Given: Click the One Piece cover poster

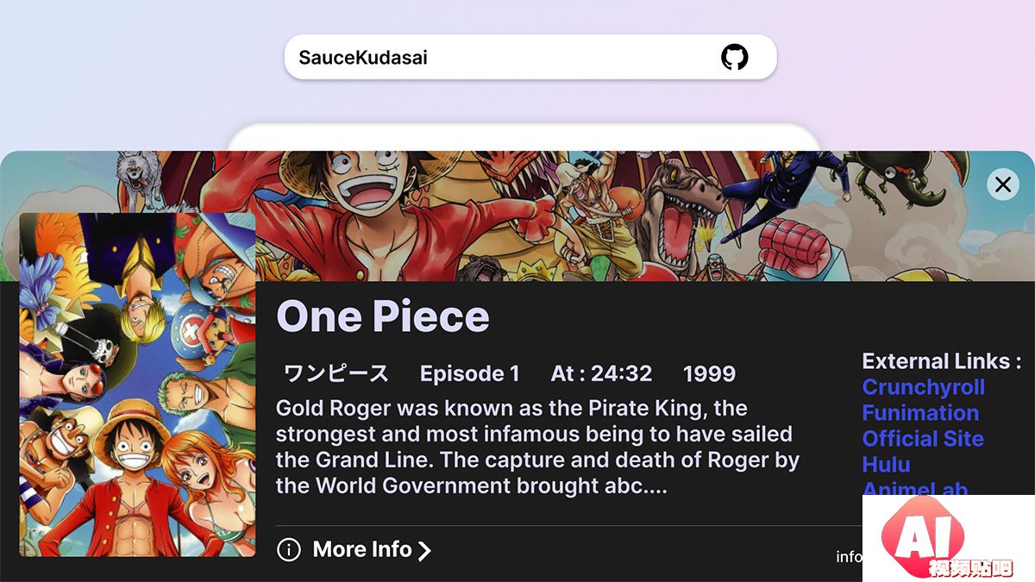Looking at the screenshot, I should click(138, 385).
